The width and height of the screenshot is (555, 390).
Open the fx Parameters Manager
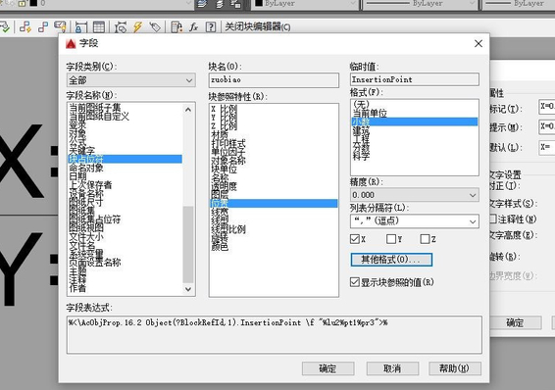[193, 27]
